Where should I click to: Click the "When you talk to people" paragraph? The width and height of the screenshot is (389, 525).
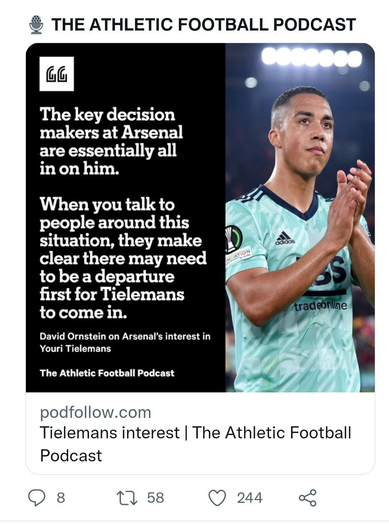(x=123, y=259)
